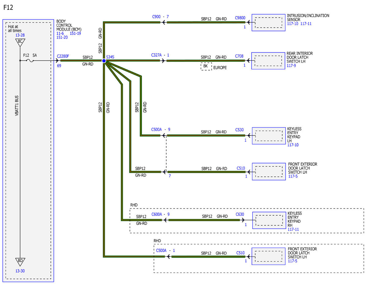367x284 pixels.
Task: Click the BC triangle connector symbol
Action: (x=20, y=42)
